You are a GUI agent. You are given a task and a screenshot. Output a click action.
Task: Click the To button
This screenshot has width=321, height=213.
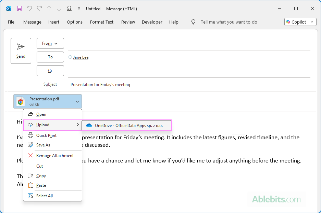(x=50, y=57)
